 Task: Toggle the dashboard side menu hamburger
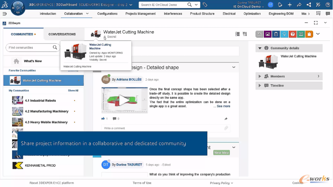tap(5, 14)
